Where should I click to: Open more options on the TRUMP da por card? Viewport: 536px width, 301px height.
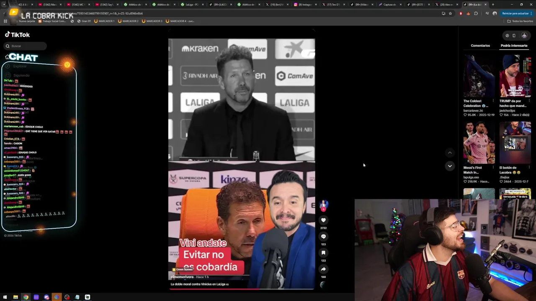pyautogui.click(x=529, y=101)
